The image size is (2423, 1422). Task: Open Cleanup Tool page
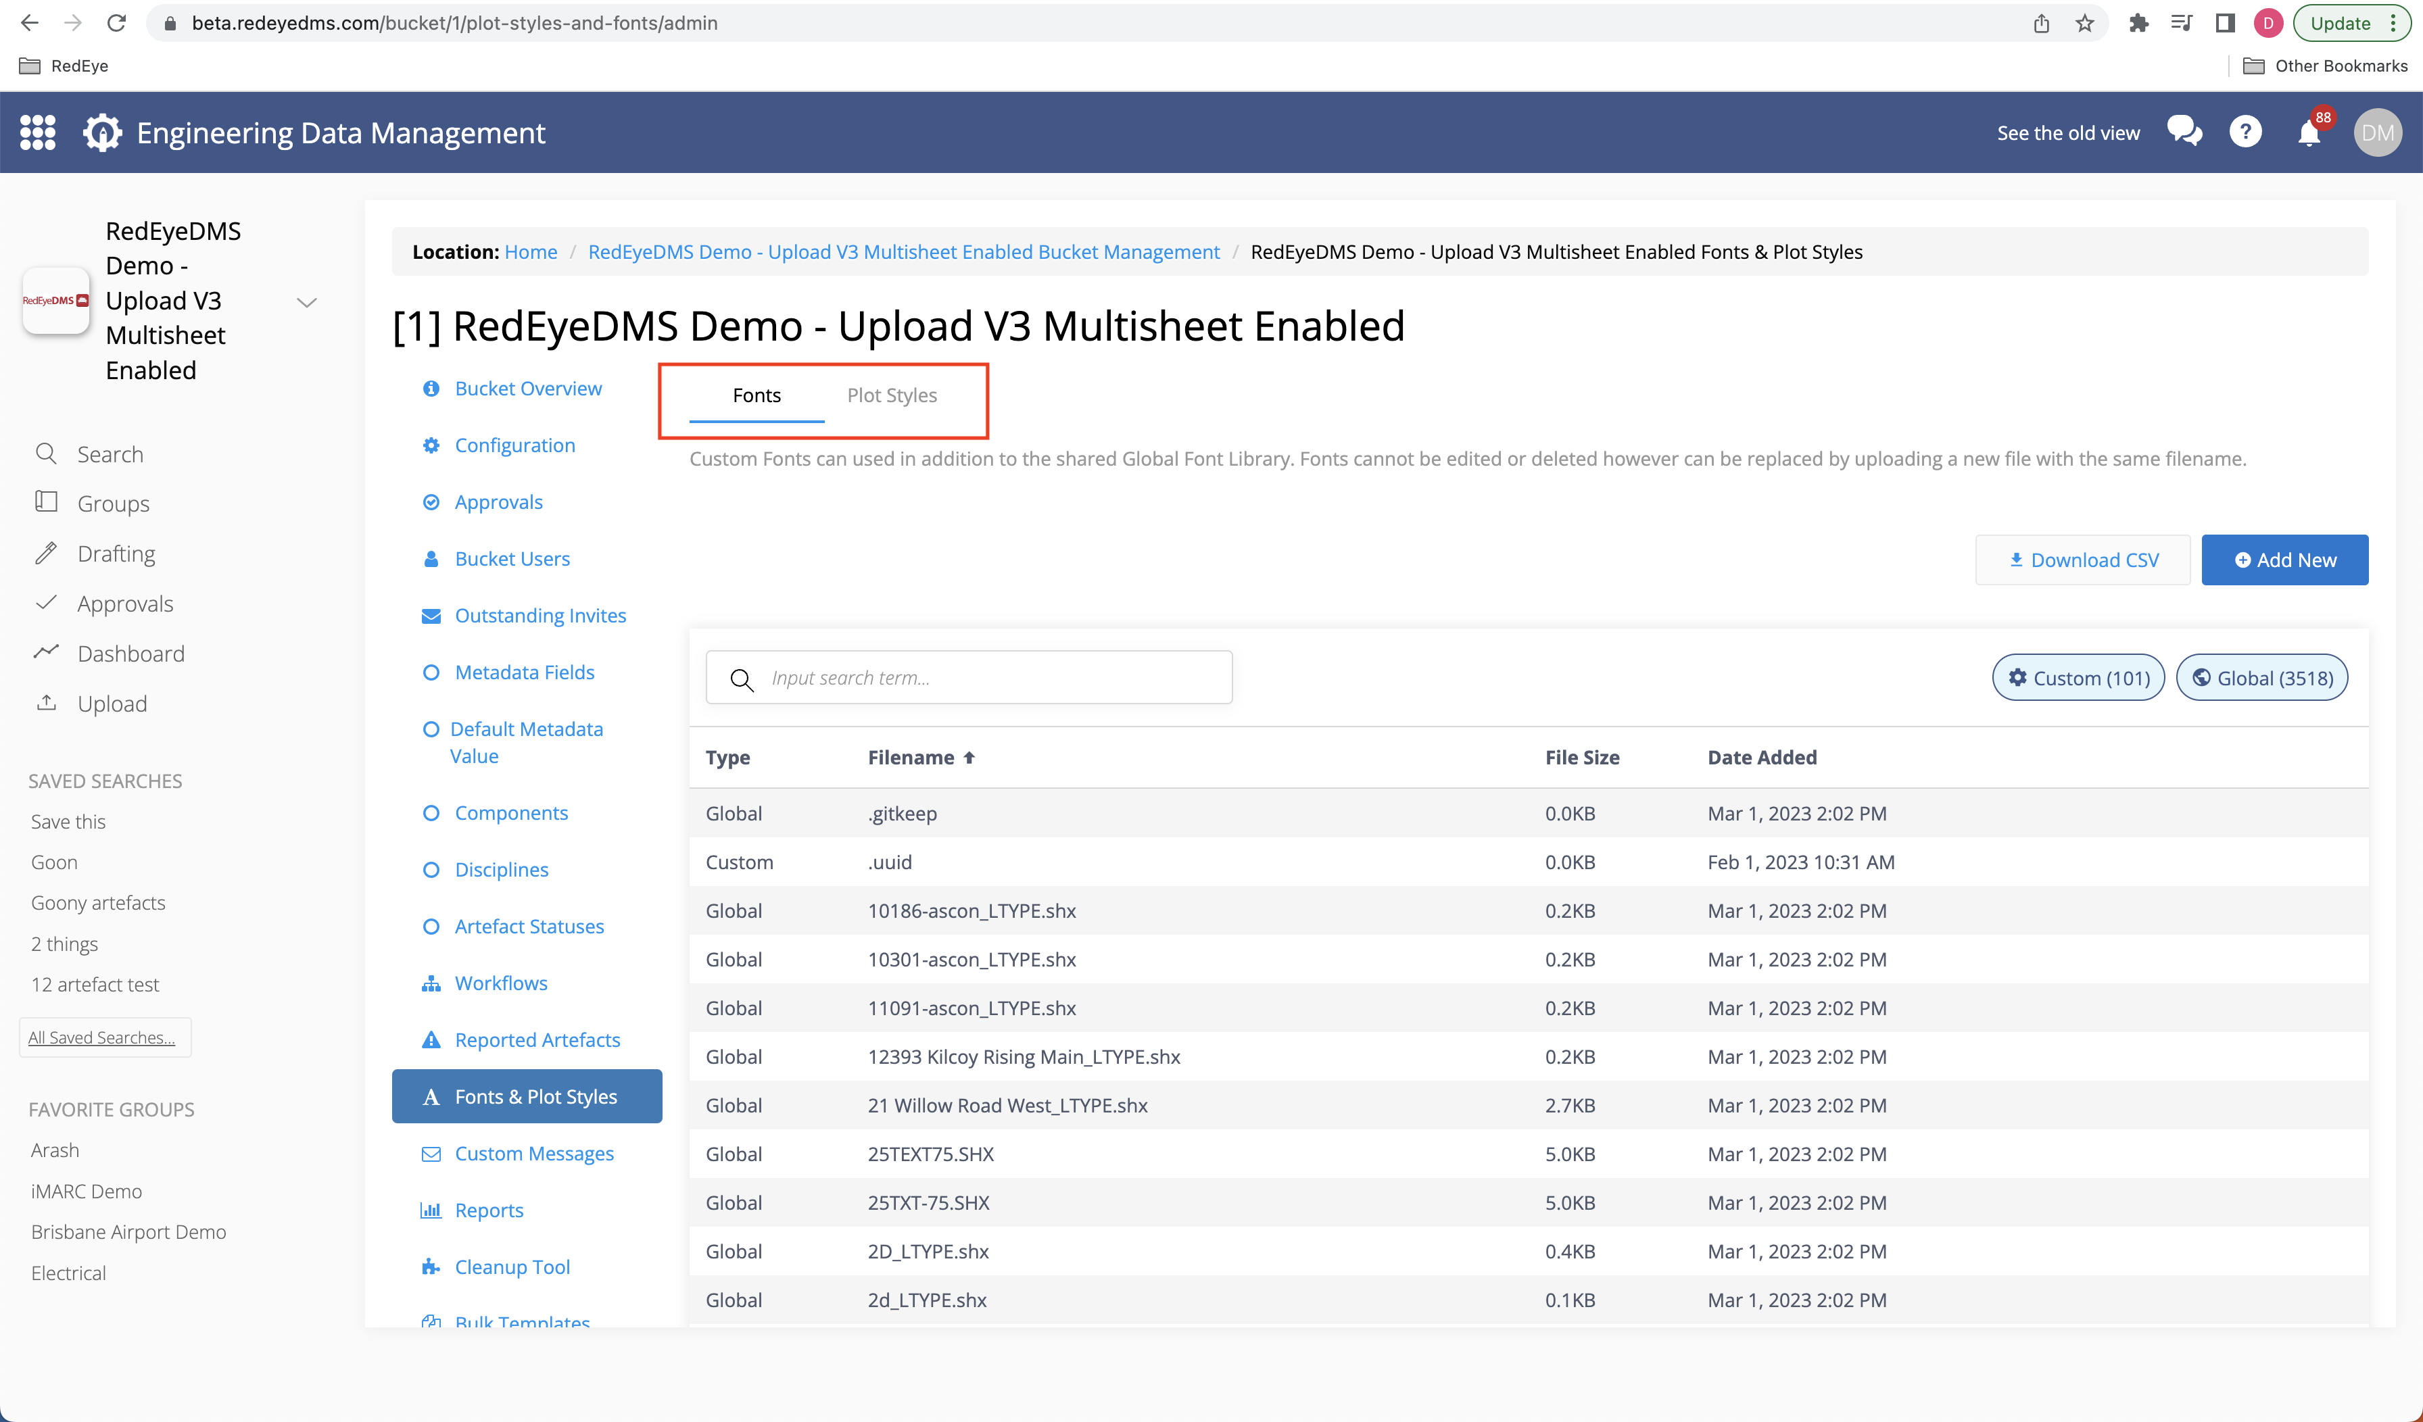point(512,1267)
